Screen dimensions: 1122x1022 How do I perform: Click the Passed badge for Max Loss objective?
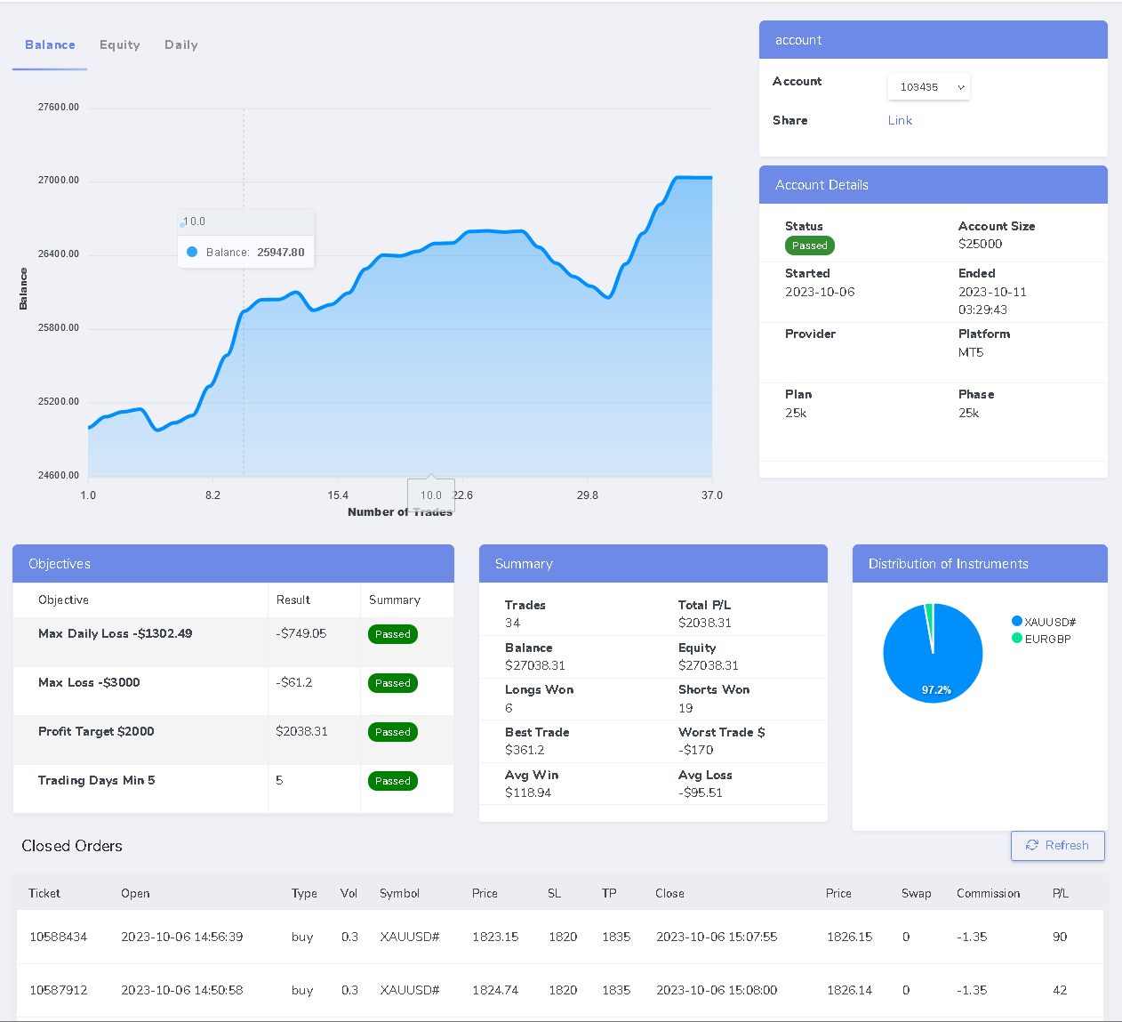point(392,683)
